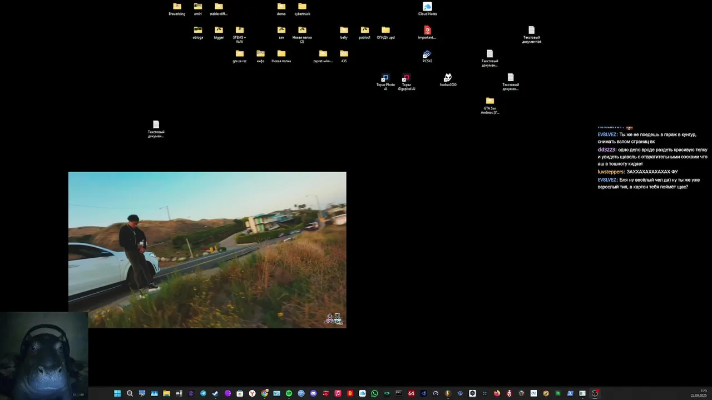Click the ЗАХХАХАХАХАХАХ ФУ chat message
The width and height of the screenshot is (712, 400).
(652, 172)
